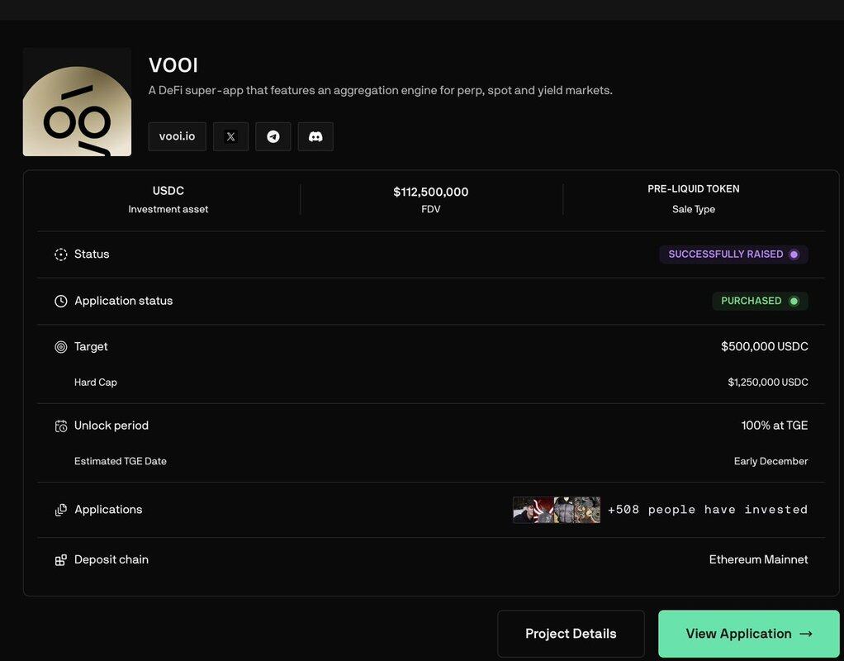Open the Discord server icon
This screenshot has height=661, width=844.
315,136
